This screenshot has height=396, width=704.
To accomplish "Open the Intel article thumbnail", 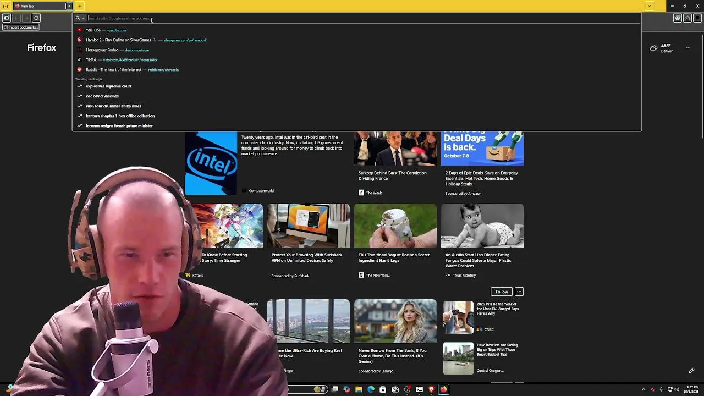I will click(211, 163).
